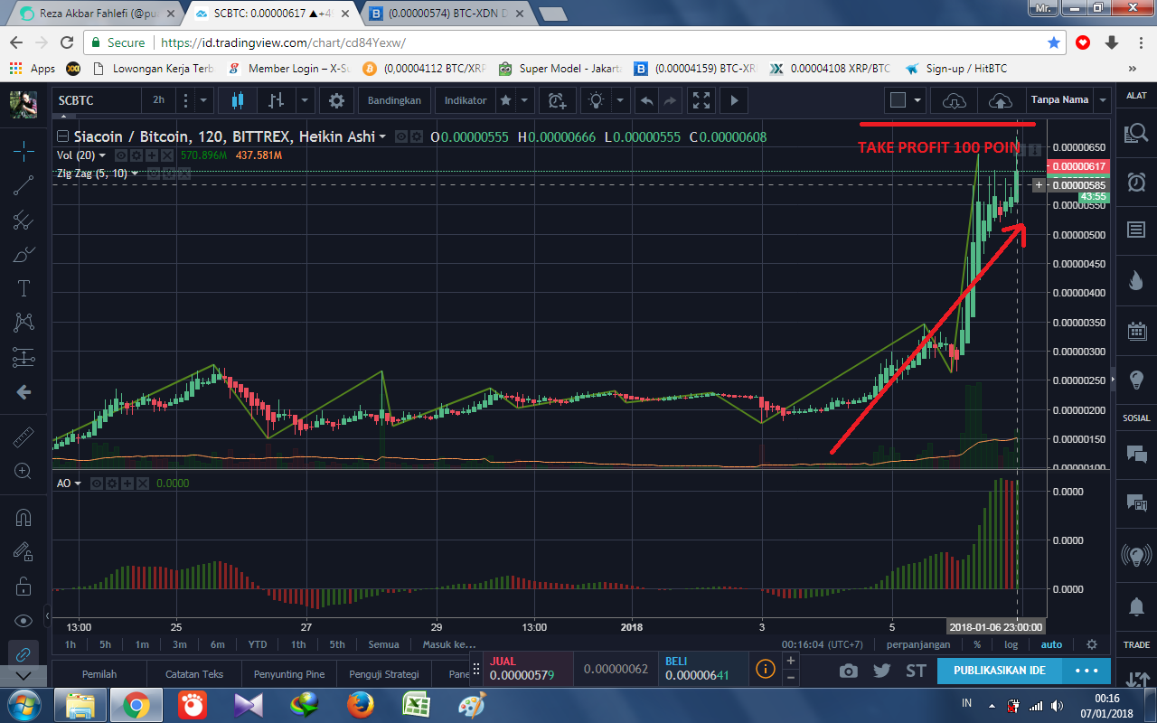Collapse legend with minus box beside Siacoin
This screenshot has width=1157, height=723.
coord(62,136)
